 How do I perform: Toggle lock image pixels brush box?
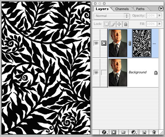113,24
